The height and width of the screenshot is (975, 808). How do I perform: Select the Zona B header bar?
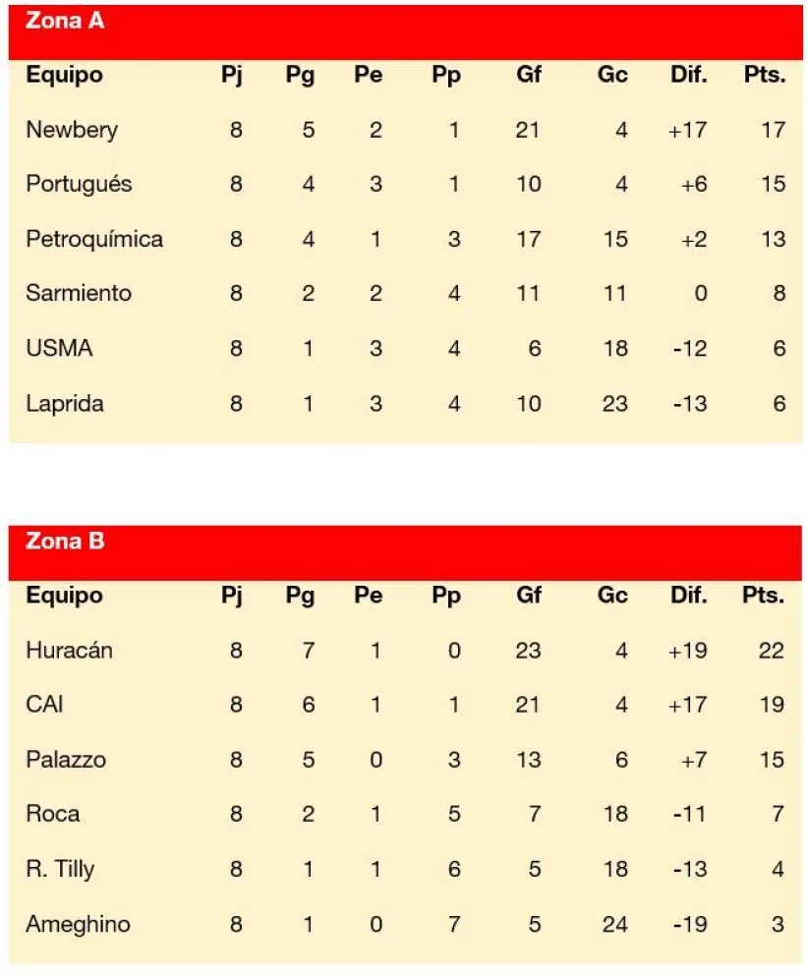(405, 552)
